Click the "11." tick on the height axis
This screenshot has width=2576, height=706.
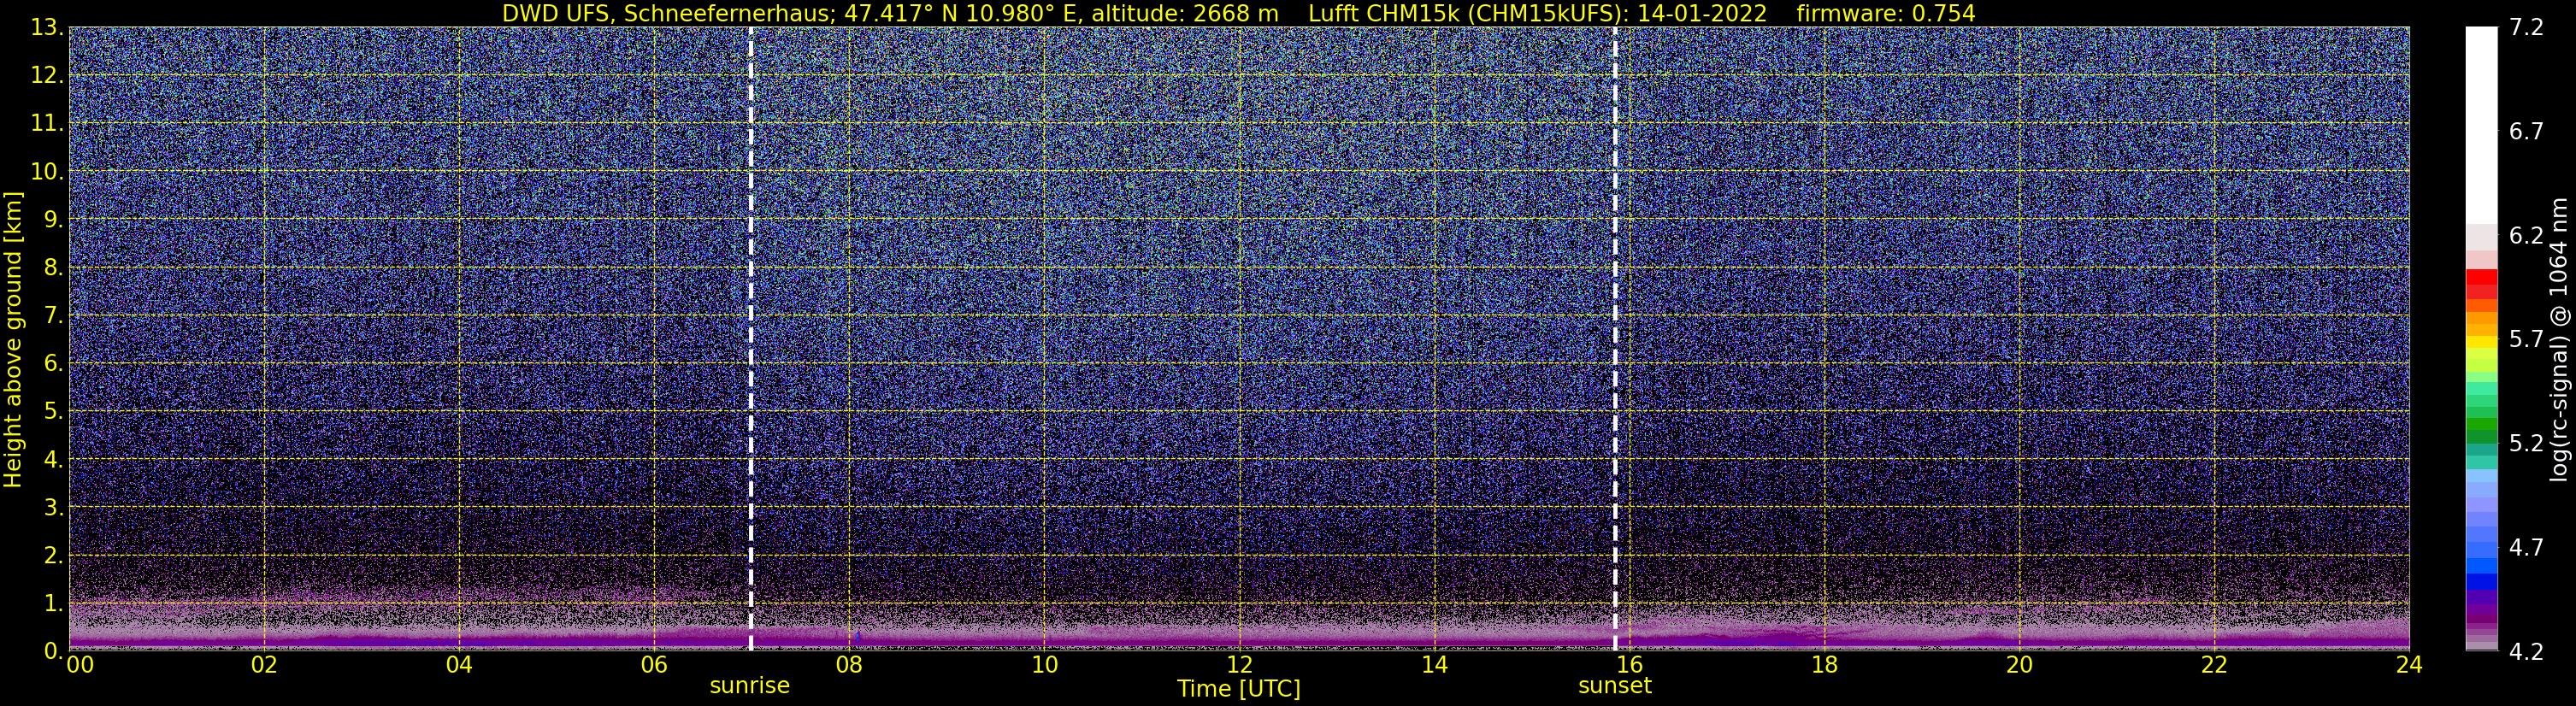tap(47, 124)
